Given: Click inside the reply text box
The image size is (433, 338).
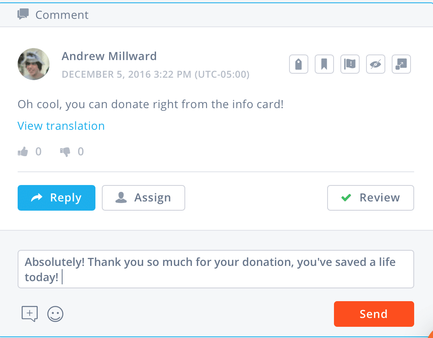Looking at the screenshot, I should click(x=216, y=269).
